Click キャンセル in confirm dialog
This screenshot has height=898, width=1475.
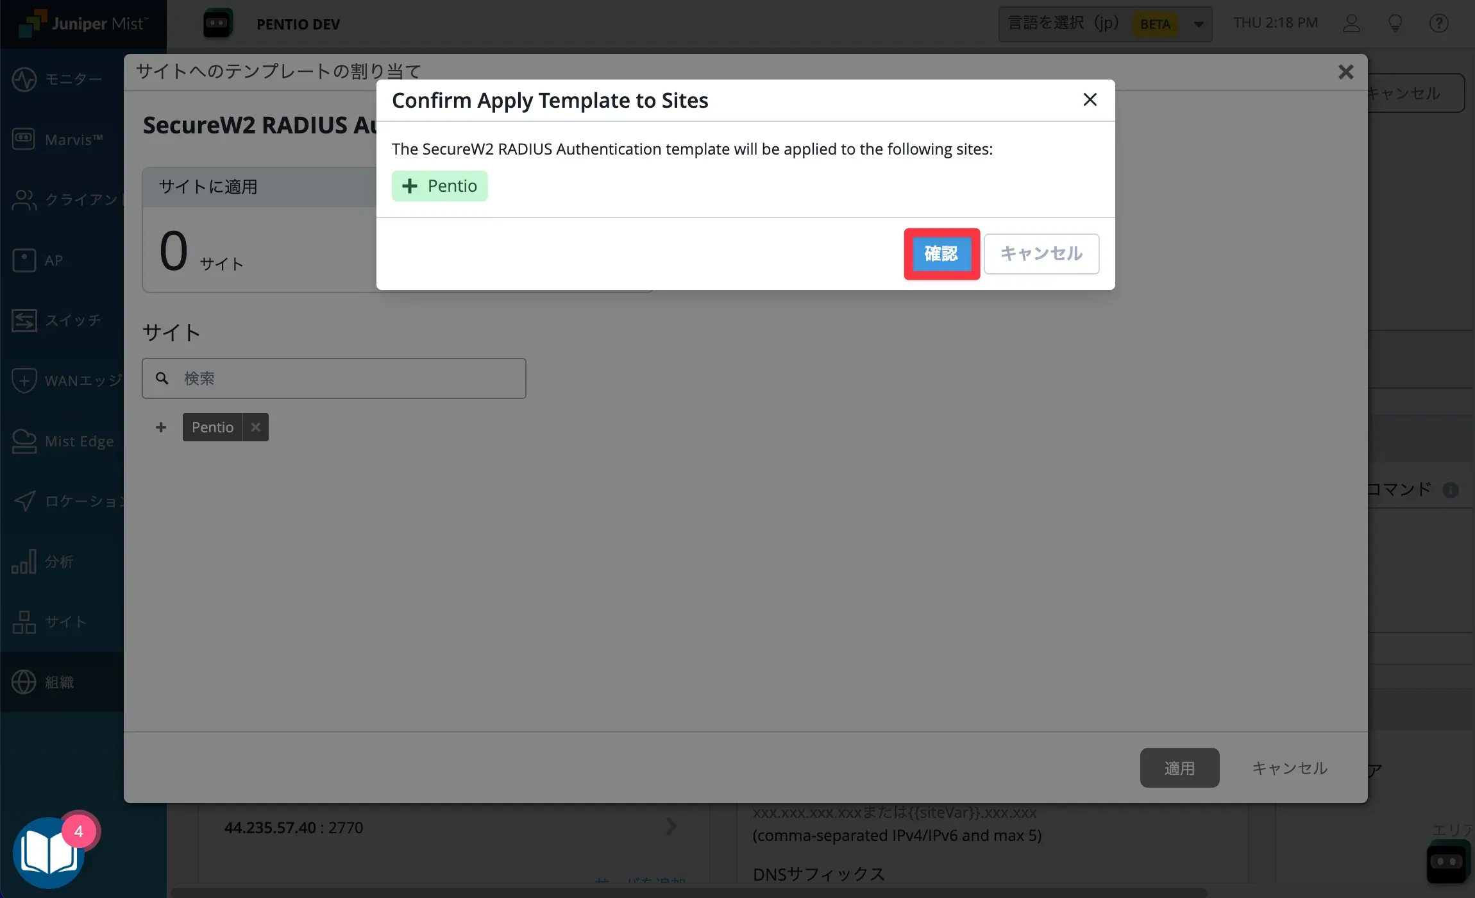(x=1041, y=253)
